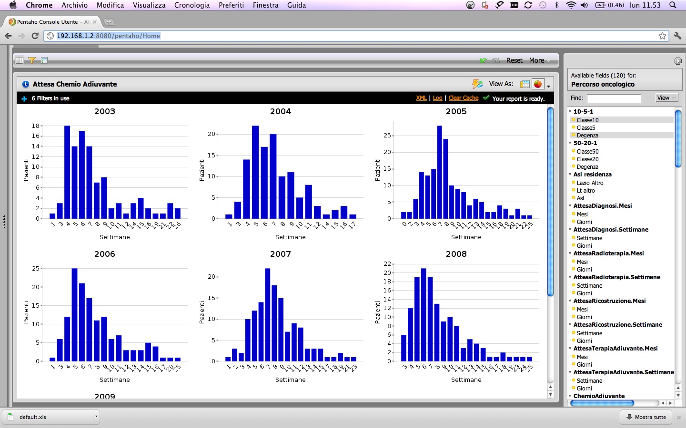Click the Clear Cache link
The height and width of the screenshot is (428, 686).
pyautogui.click(x=463, y=98)
